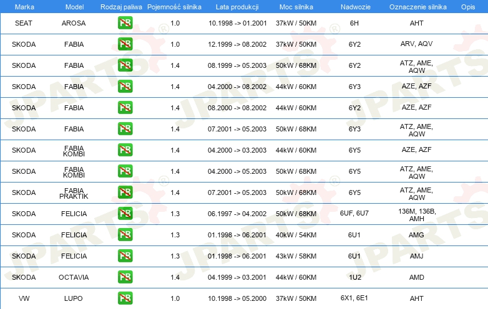
Task: Click fuel icon in FELICIA AMG engine row
Action: pyautogui.click(x=125, y=235)
